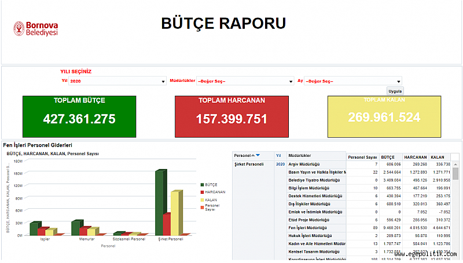The height and width of the screenshot is (263, 463).
Task: Select Basın Yayın ve Halkla İlişkiler row
Action: tap(317, 172)
